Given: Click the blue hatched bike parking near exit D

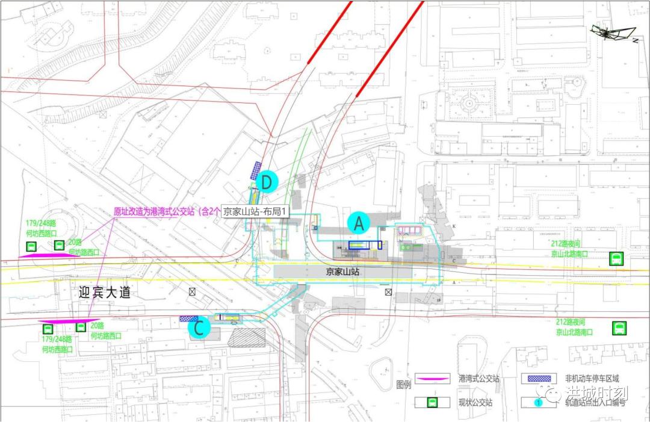Looking at the screenshot, I should pyautogui.click(x=256, y=171).
